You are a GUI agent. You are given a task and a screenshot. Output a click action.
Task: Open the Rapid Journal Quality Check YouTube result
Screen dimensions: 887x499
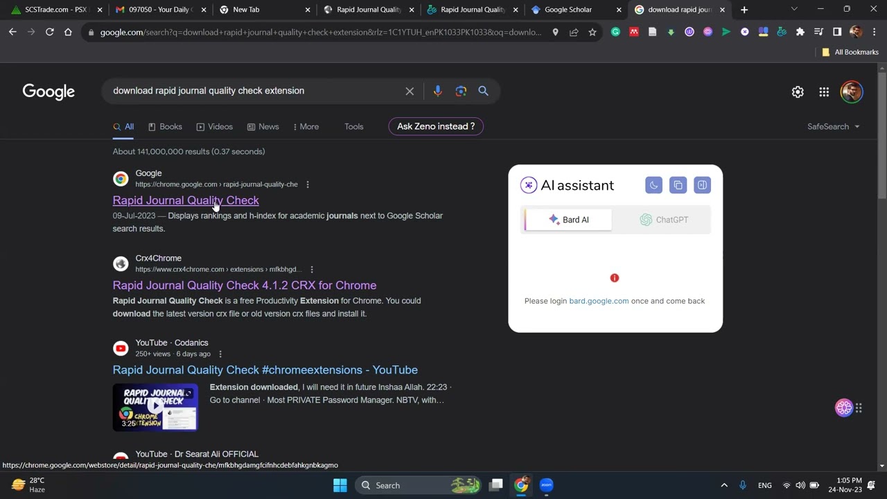click(265, 370)
